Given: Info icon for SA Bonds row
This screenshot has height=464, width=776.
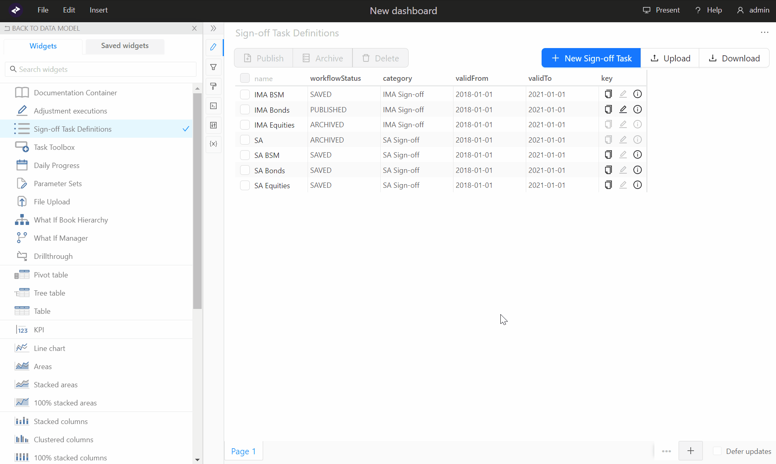Looking at the screenshot, I should tap(637, 170).
